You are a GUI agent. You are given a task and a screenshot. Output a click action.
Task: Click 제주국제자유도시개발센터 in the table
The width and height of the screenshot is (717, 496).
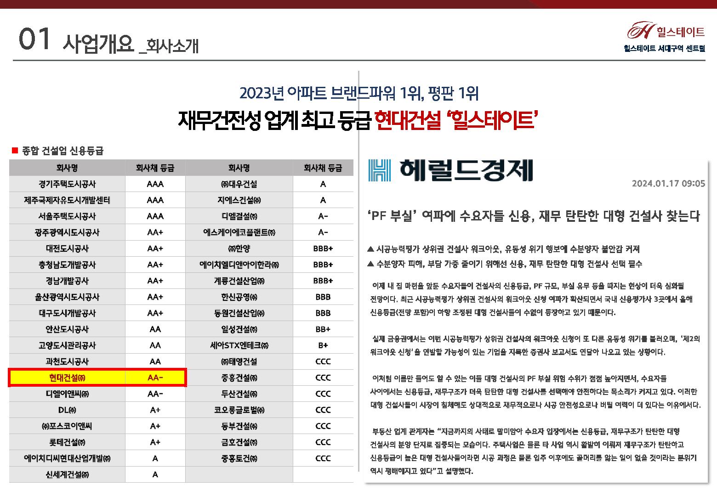coord(67,200)
